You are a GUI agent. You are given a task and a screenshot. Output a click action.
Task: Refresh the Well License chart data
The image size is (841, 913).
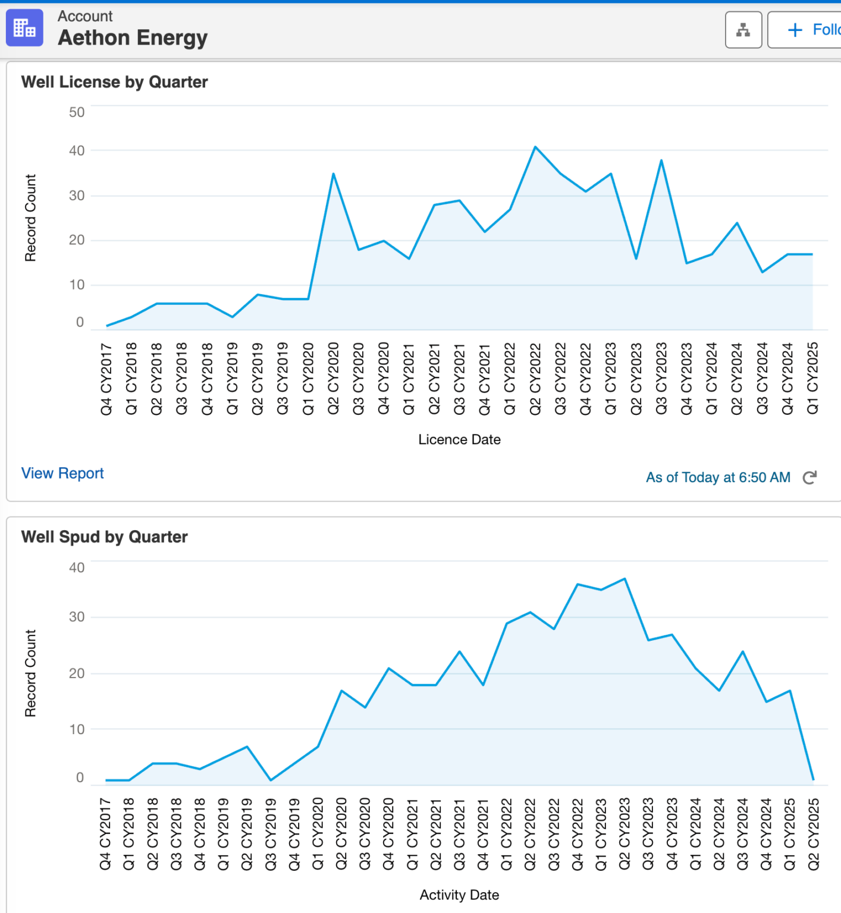(809, 477)
